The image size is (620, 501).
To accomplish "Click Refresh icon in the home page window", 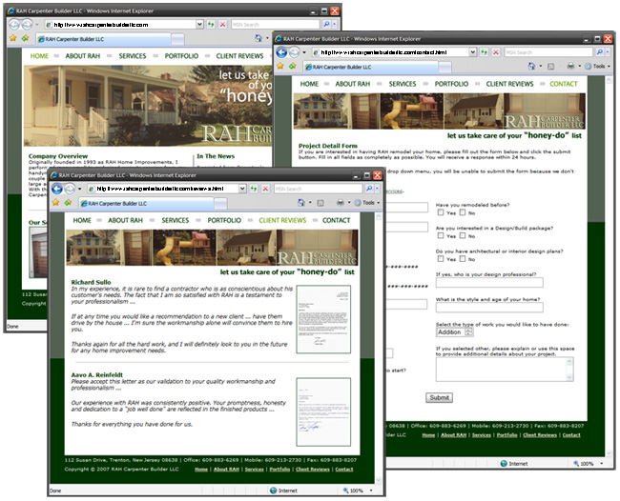I will pyautogui.click(x=211, y=25).
